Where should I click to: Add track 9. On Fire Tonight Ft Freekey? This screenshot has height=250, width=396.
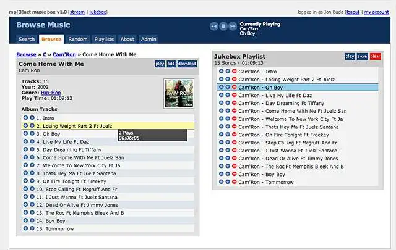[25, 181]
